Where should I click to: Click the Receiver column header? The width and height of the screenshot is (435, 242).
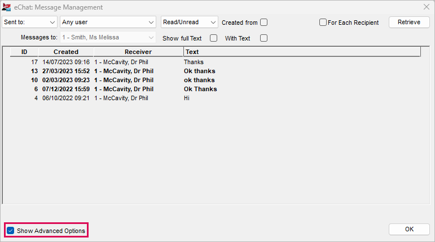[x=138, y=52]
